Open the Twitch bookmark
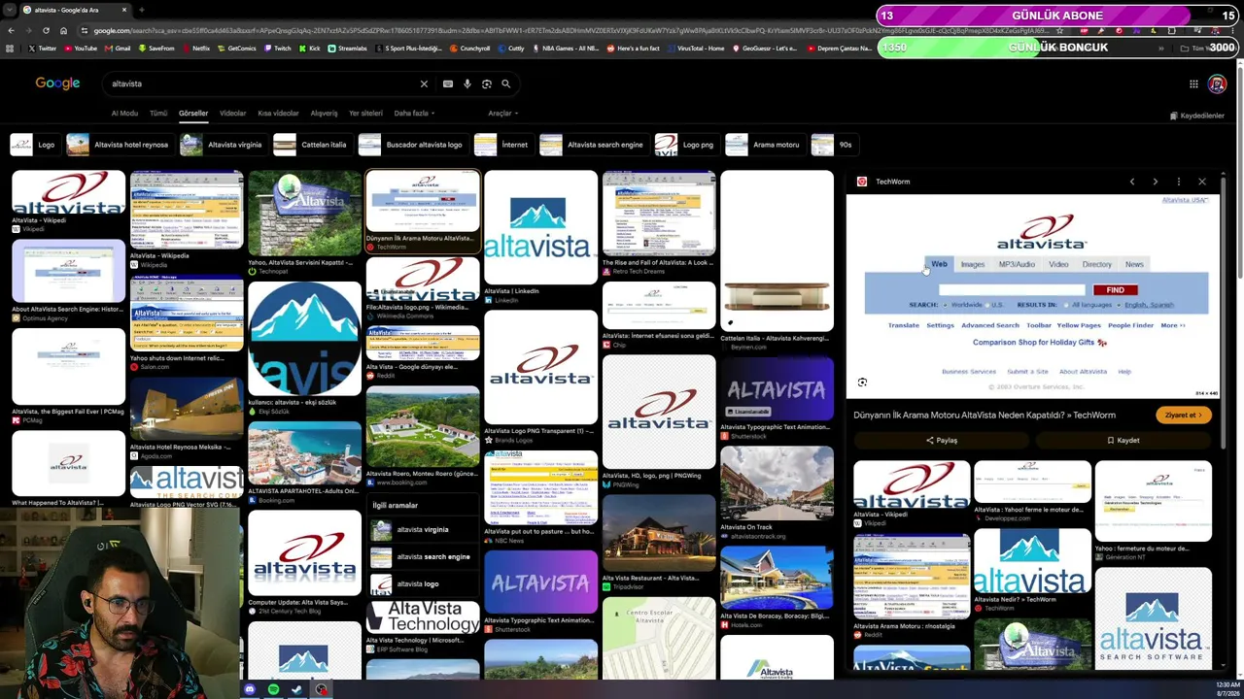The image size is (1244, 699). [x=277, y=49]
